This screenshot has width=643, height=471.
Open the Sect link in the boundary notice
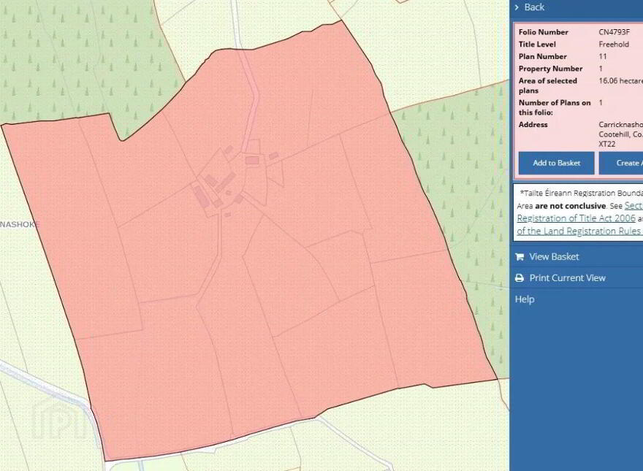coord(634,206)
